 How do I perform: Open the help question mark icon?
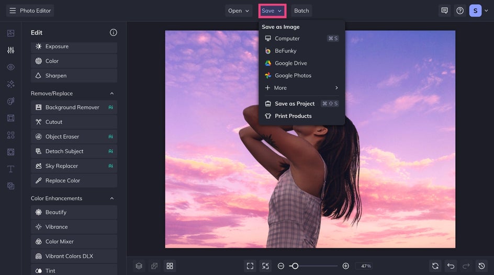(460, 10)
